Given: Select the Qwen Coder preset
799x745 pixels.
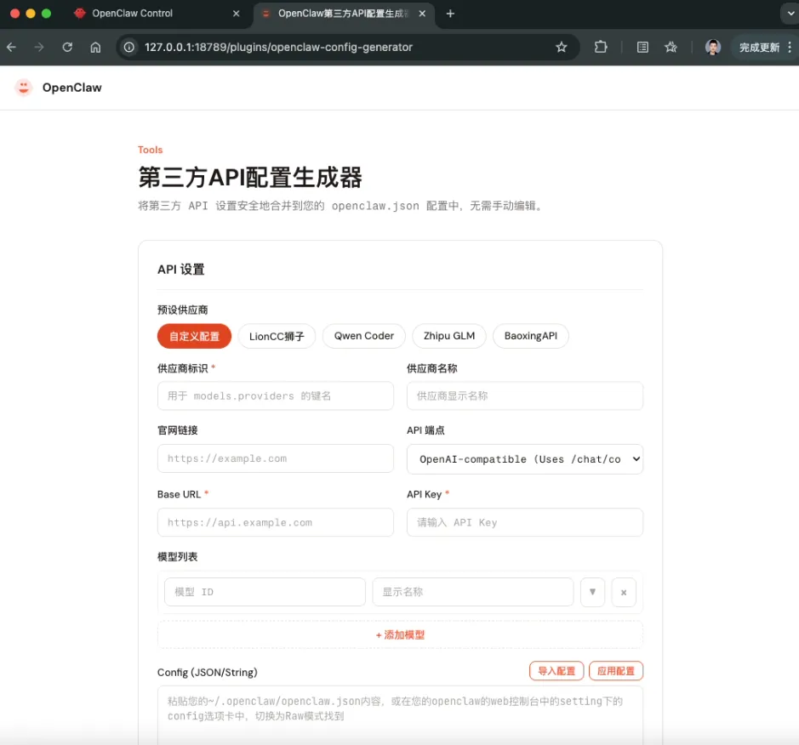Looking at the screenshot, I should coord(364,337).
